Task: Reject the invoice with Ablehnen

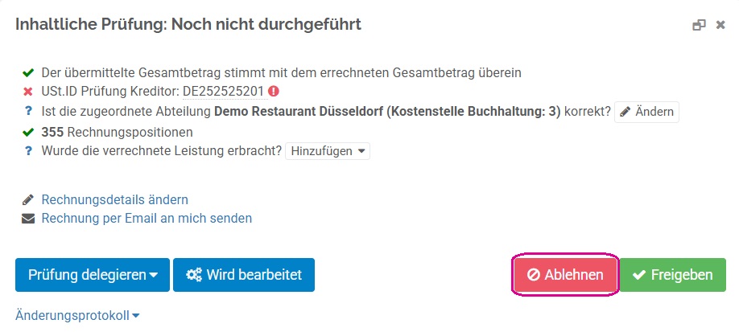Action: (x=565, y=275)
